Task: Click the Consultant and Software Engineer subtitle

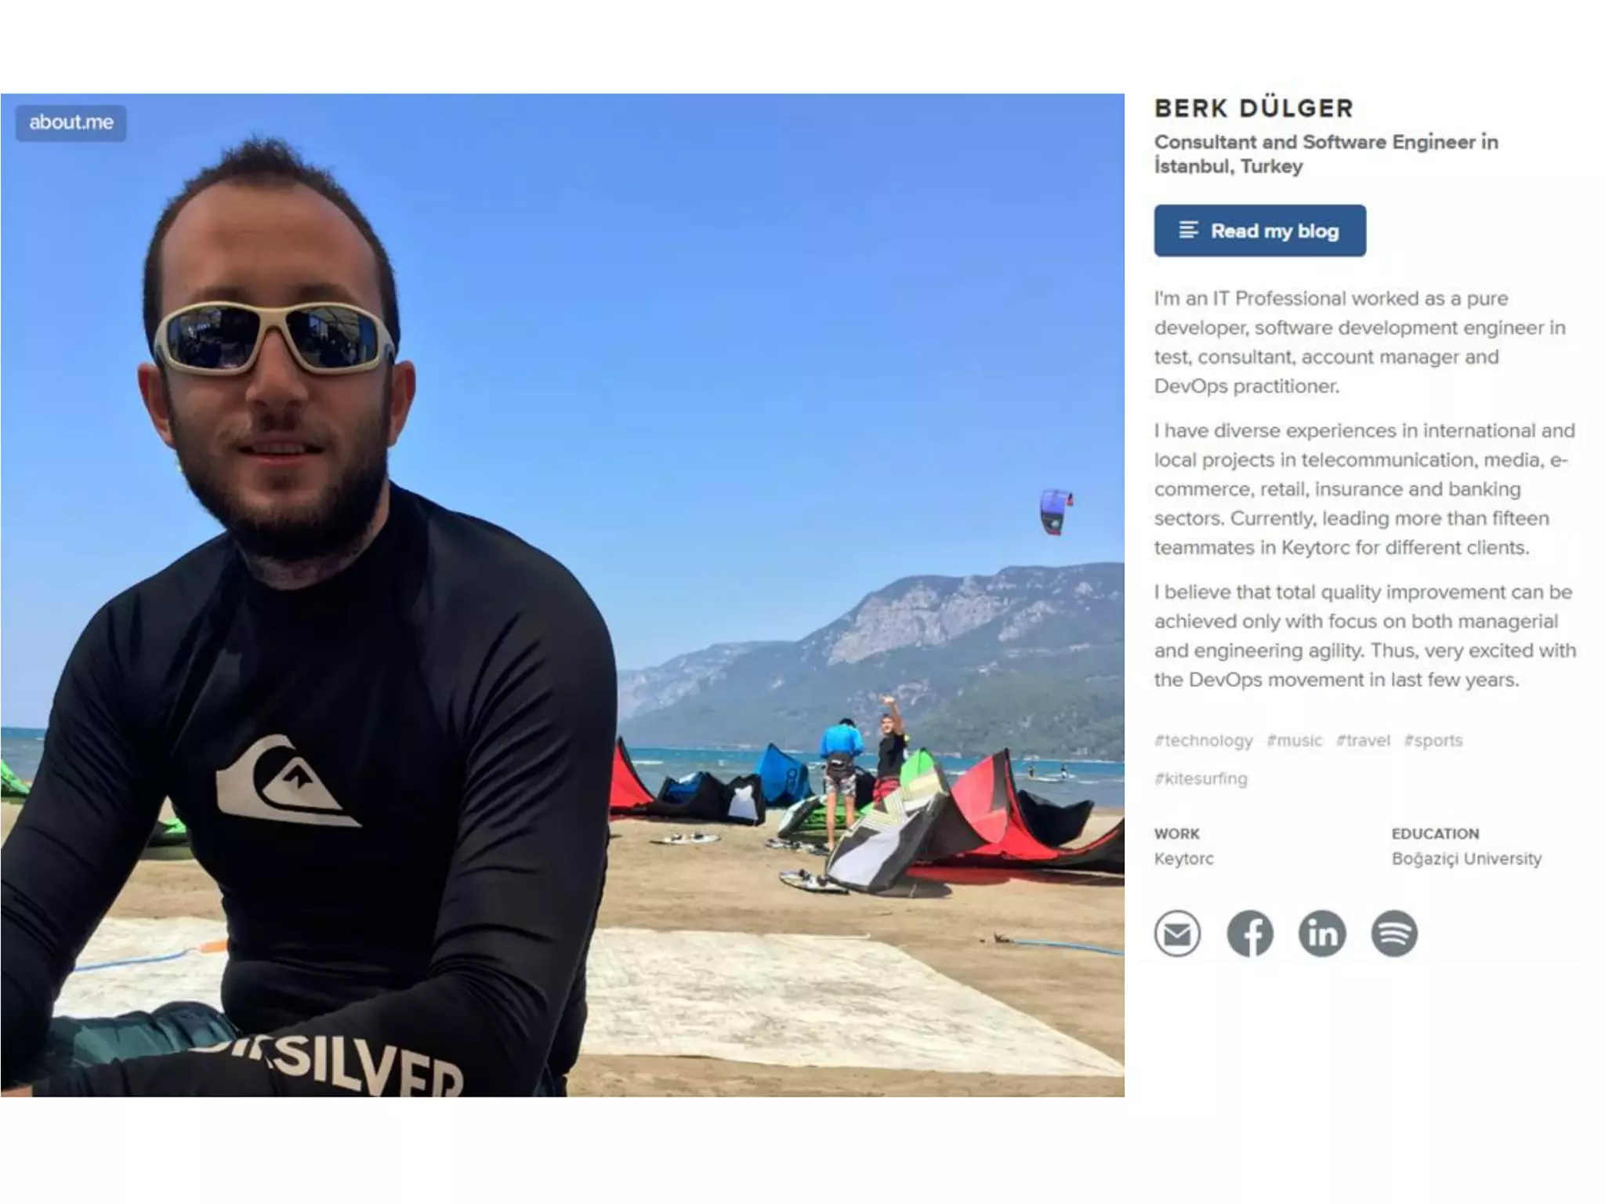Action: [1326, 154]
